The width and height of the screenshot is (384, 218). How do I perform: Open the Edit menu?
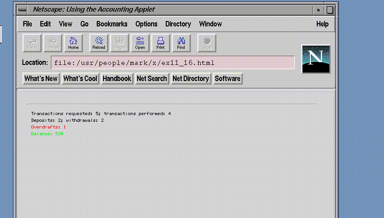click(45, 24)
